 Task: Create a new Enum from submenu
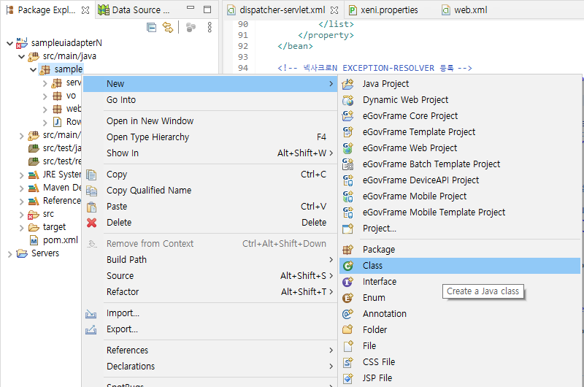(x=374, y=298)
